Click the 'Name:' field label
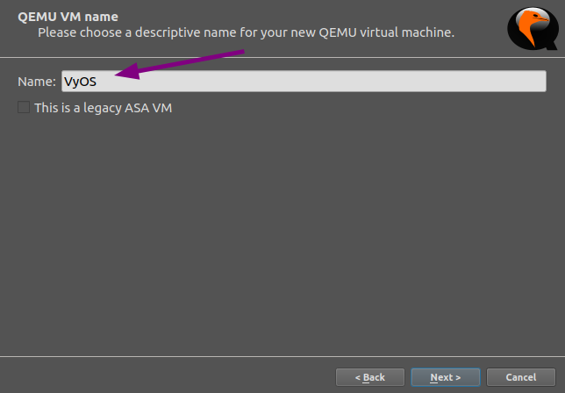565x393 pixels. 37,82
